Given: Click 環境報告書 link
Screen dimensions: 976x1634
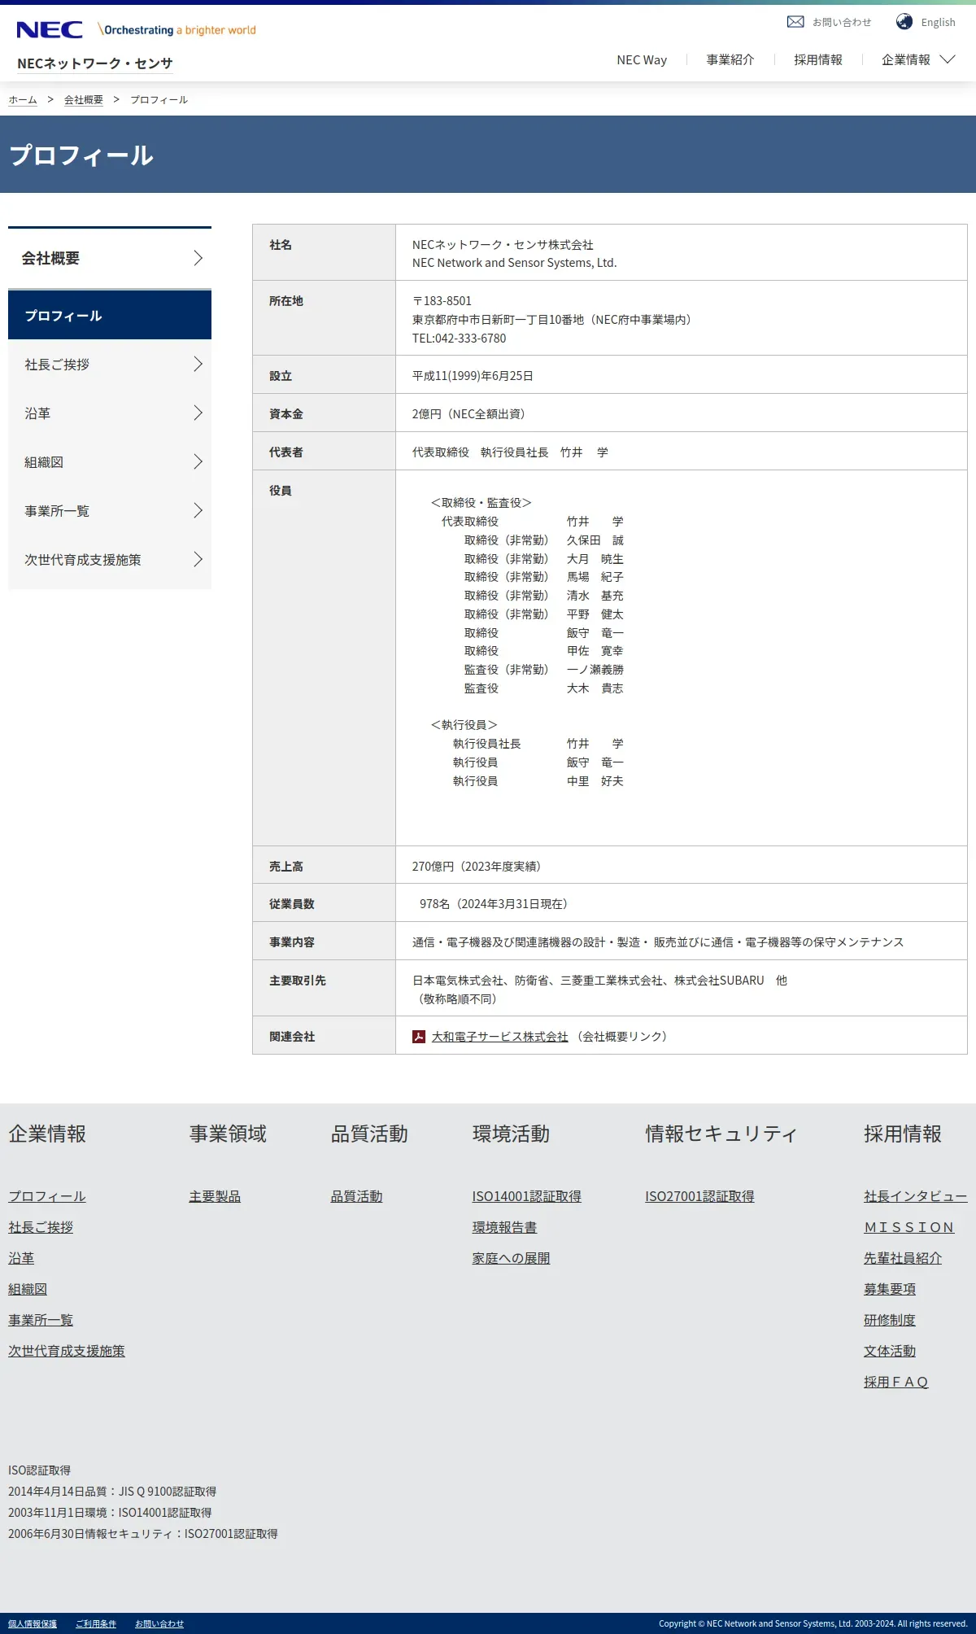Looking at the screenshot, I should (x=504, y=1226).
